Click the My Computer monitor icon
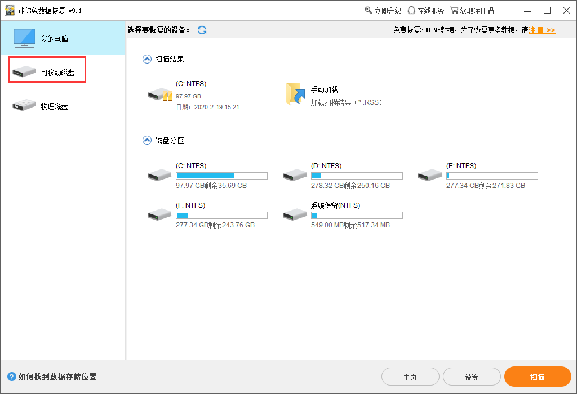Viewport: 577px width, 394px height. pos(24,38)
